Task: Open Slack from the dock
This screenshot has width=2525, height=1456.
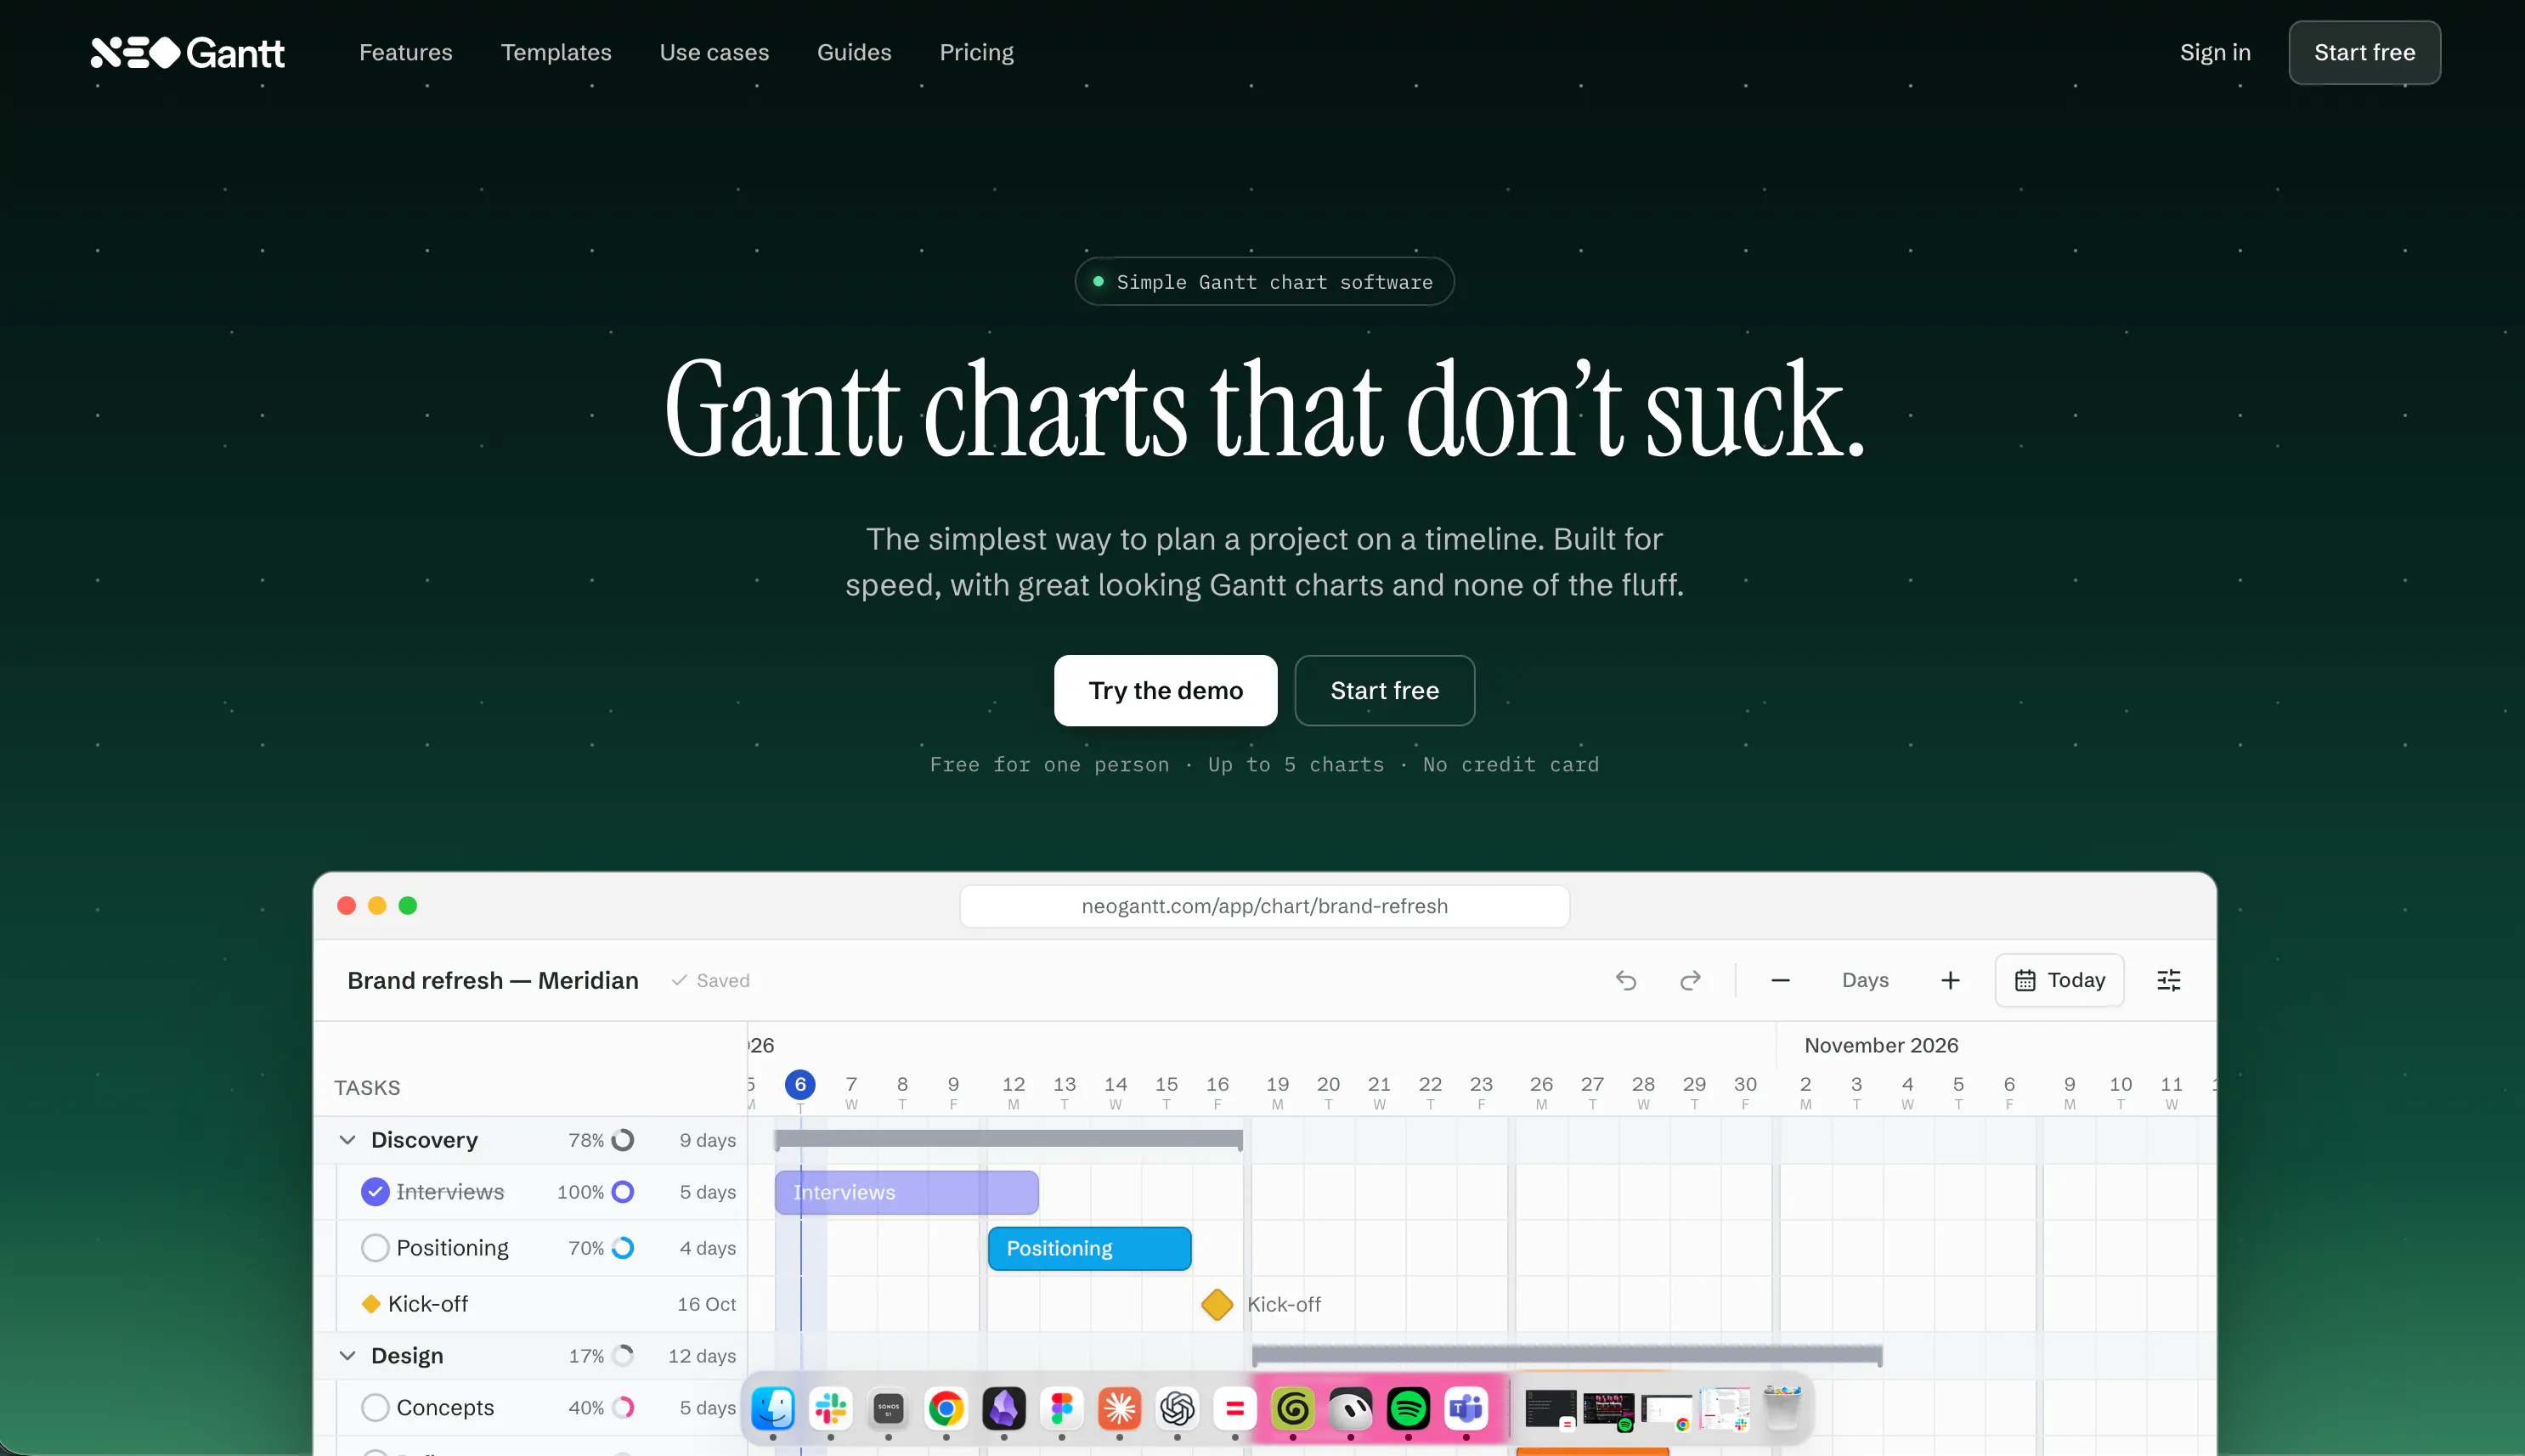Action: (831, 1409)
